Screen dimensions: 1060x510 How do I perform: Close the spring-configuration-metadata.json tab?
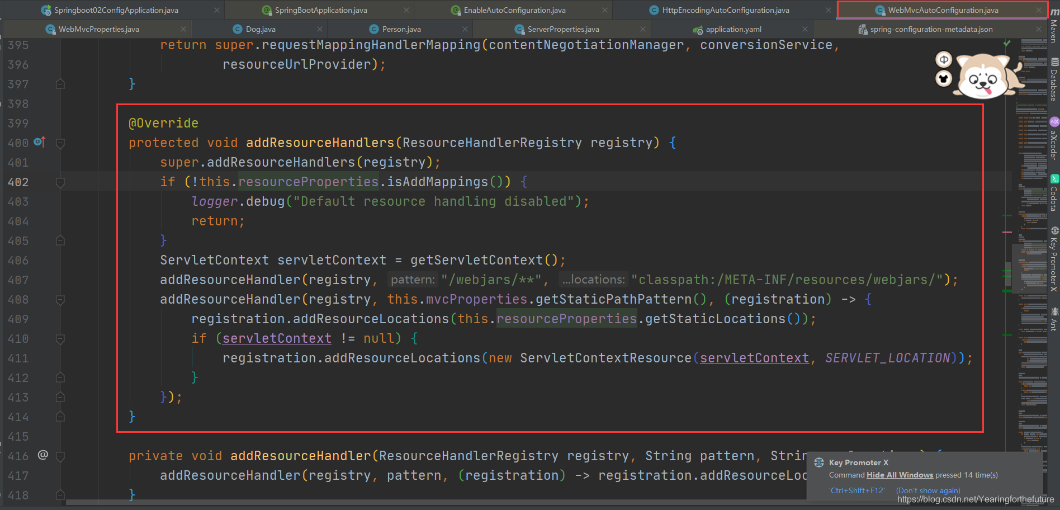pos(1039,29)
